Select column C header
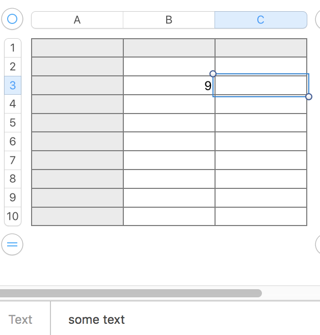The image size is (320, 335). (x=260, y=20)
